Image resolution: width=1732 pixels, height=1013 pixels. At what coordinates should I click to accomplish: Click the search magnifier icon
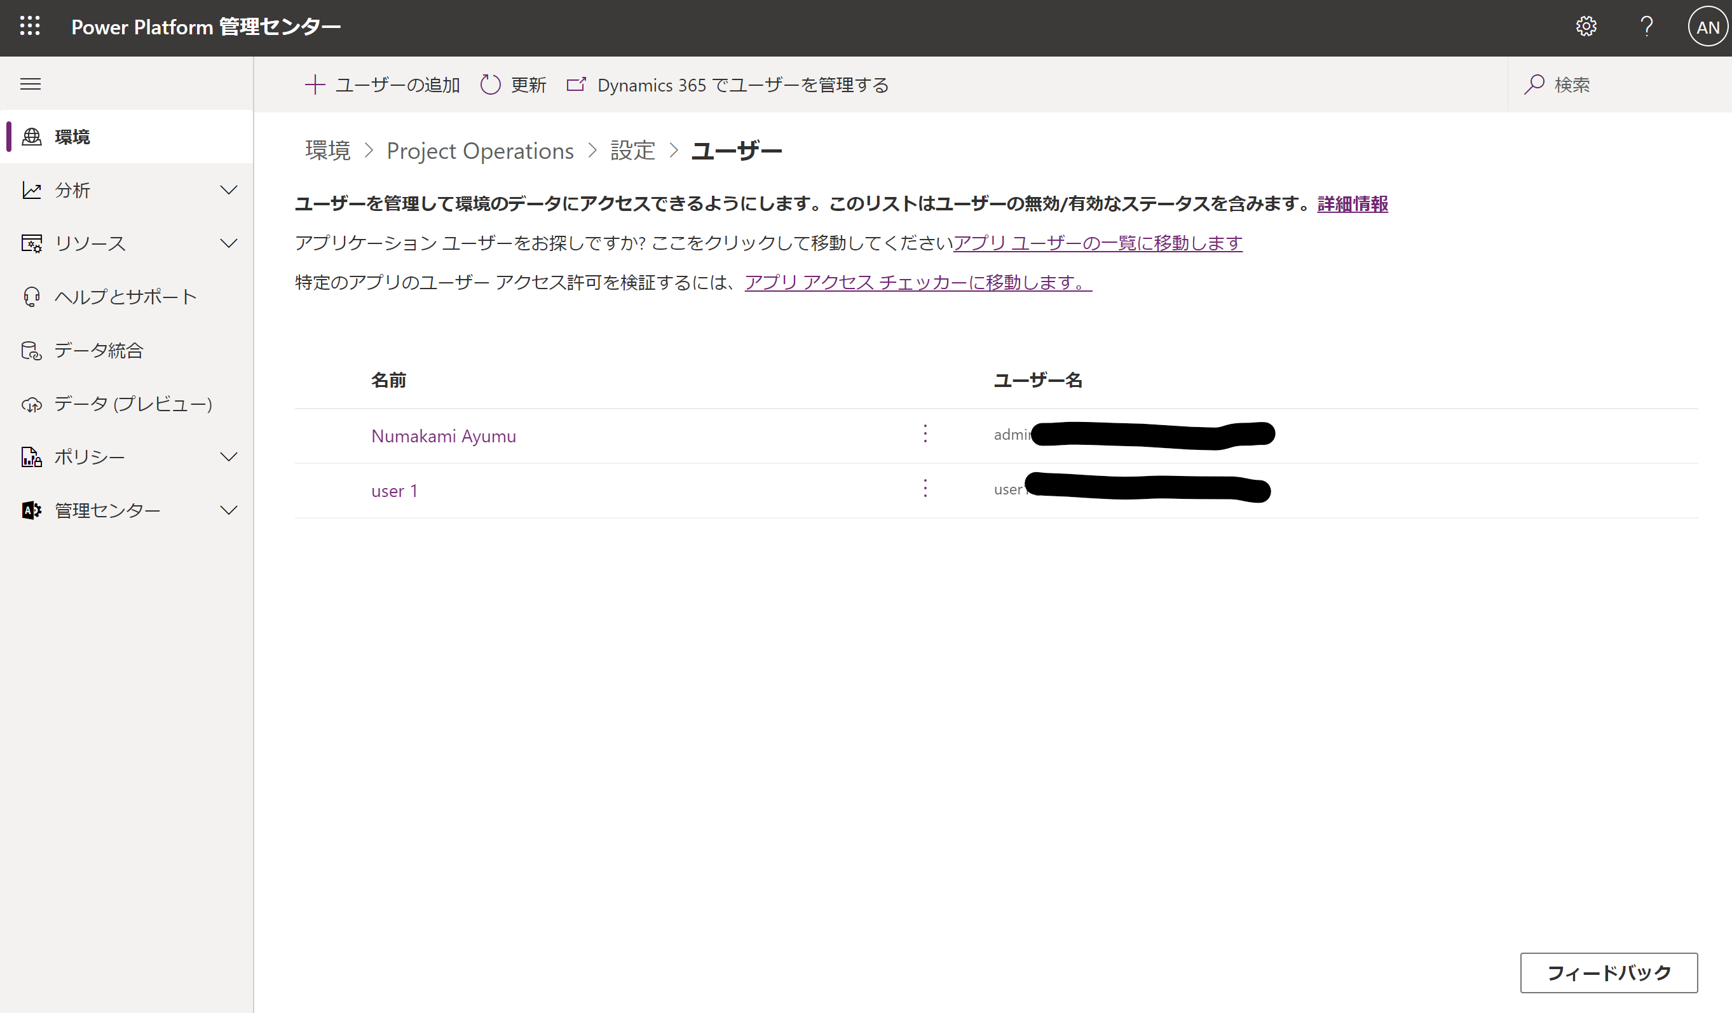1534,85
